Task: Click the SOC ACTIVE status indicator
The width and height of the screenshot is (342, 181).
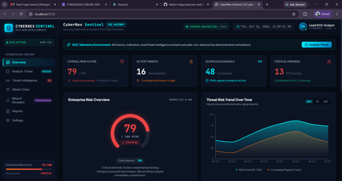Action: [x=29, y=42]
